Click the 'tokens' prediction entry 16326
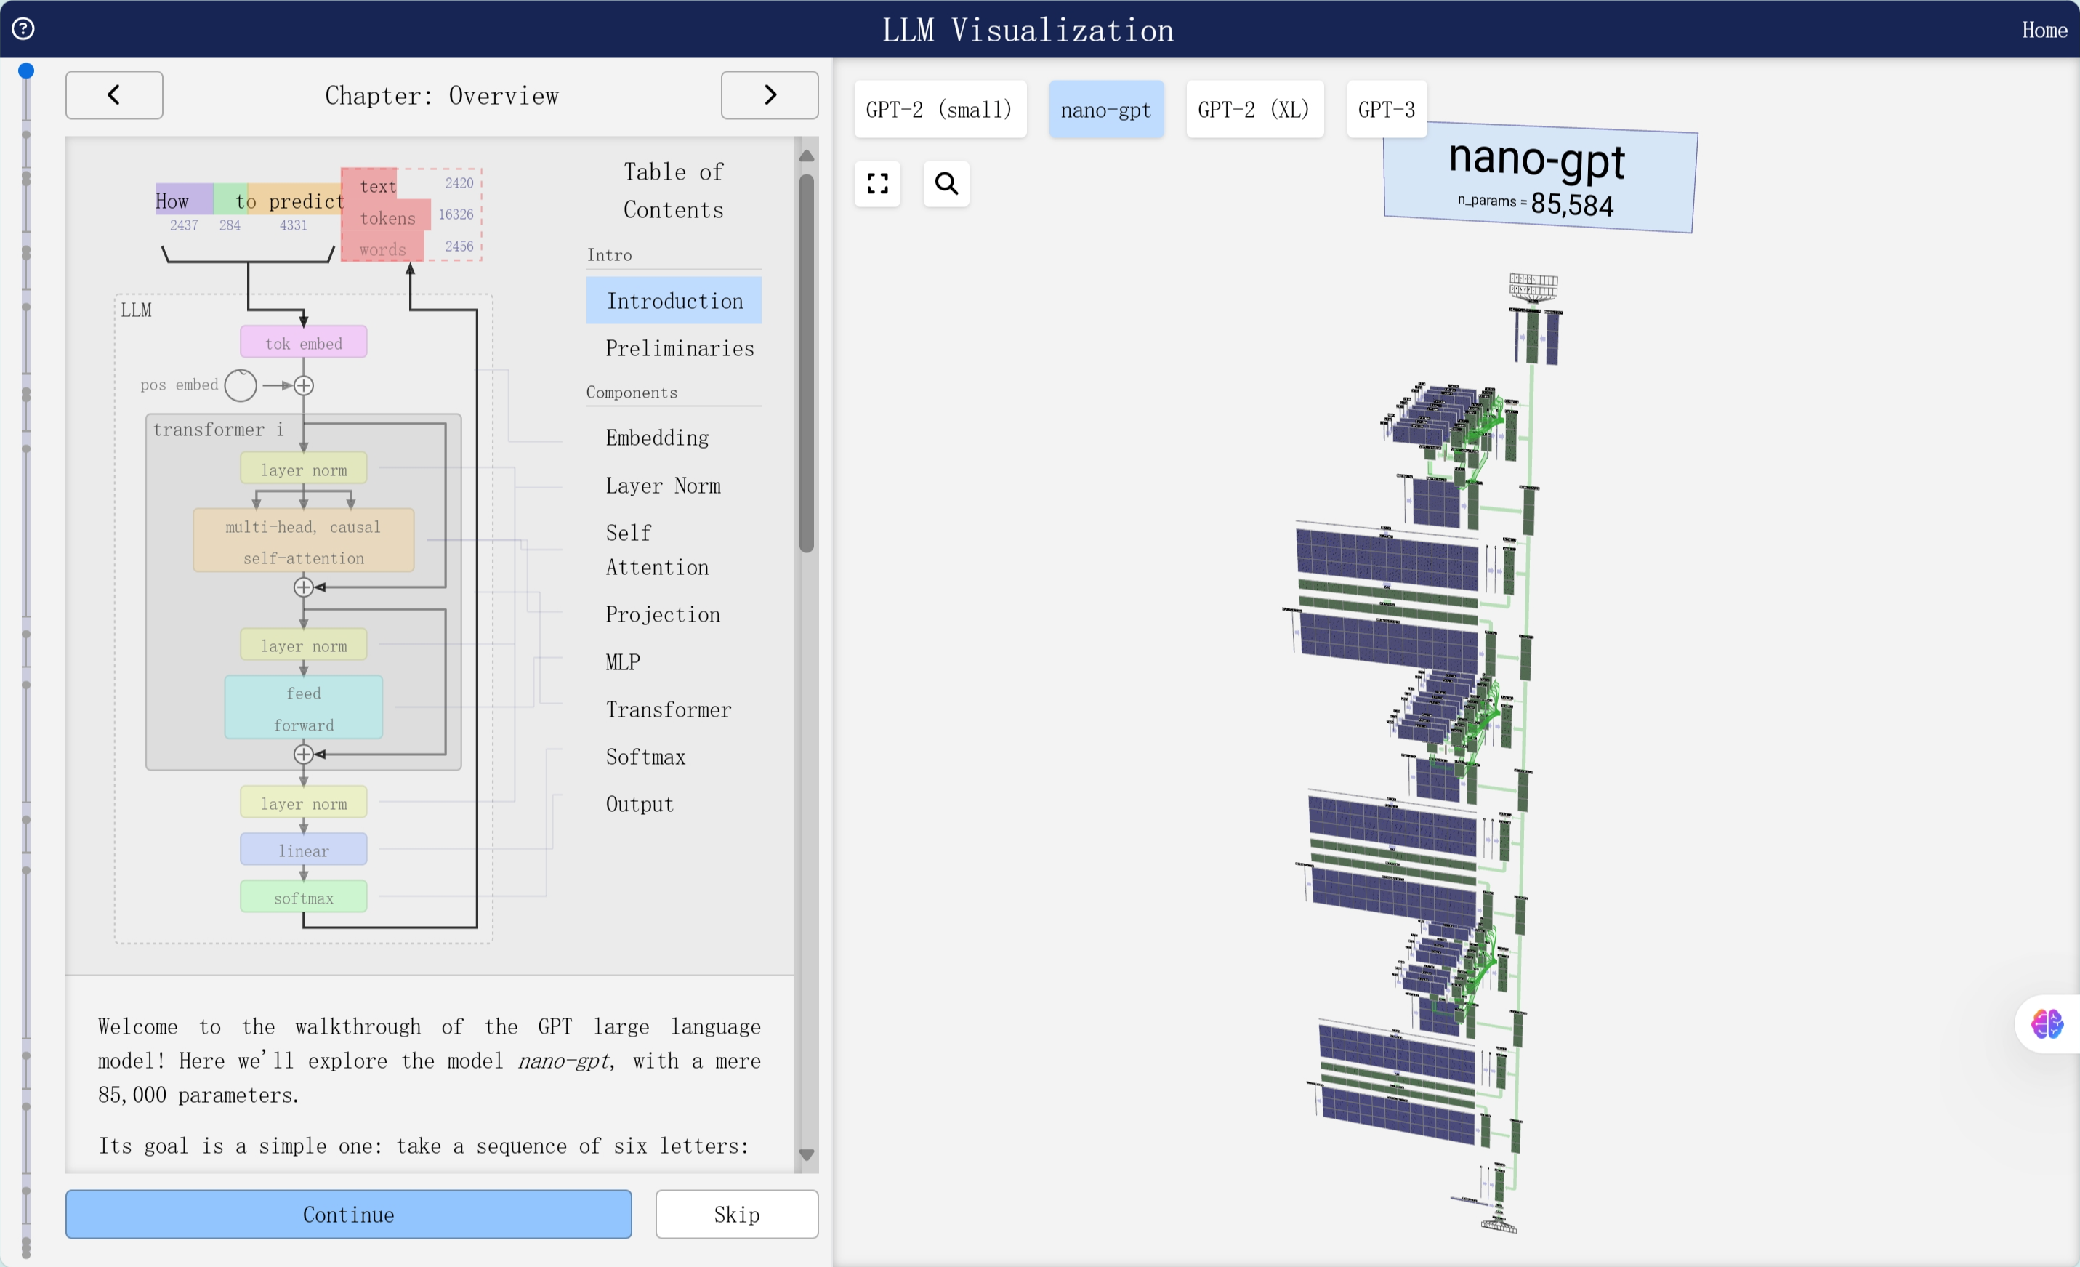 411,215
